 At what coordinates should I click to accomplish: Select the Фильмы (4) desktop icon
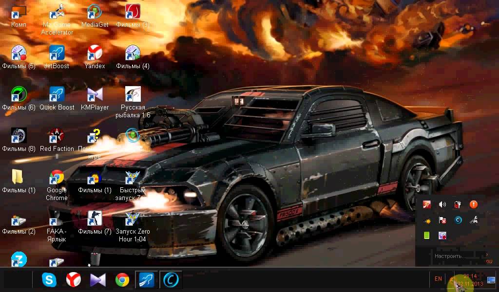pyautogui.click(x=133, y=57)
